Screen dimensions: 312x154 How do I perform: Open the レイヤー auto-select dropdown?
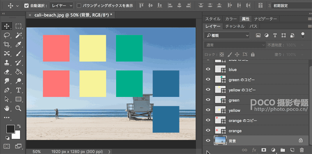tap(62, 5)
